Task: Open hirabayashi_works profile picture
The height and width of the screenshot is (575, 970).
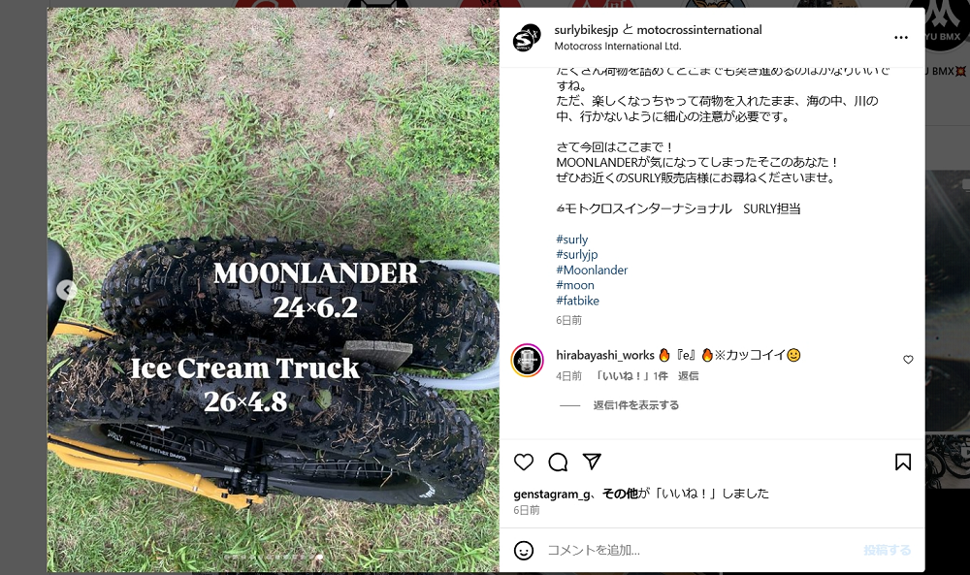Action: [527, 361]
